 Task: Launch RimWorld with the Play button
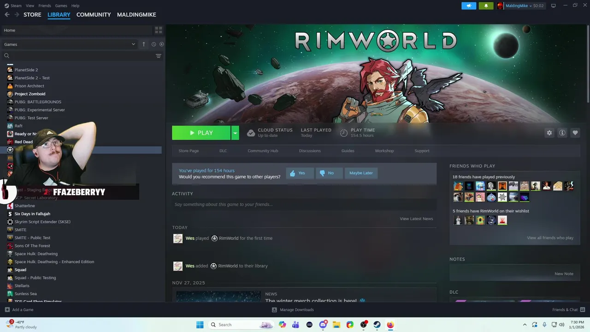[x=201, y=133]
